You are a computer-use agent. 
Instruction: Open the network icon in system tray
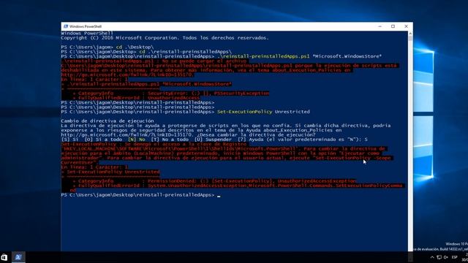coord(439,257)
